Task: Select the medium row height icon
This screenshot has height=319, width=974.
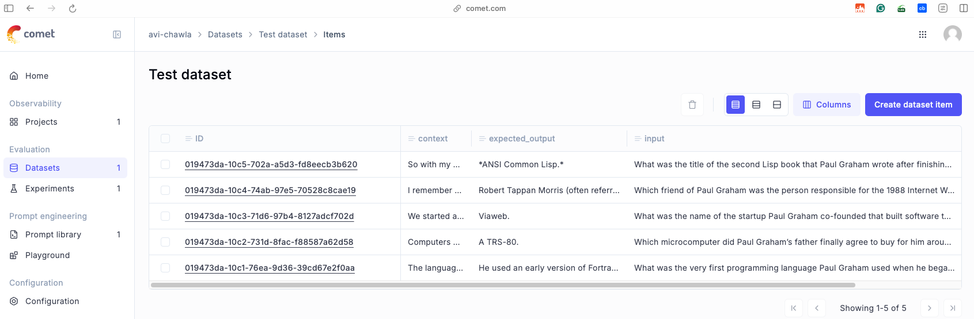Action: click(756, 105)
